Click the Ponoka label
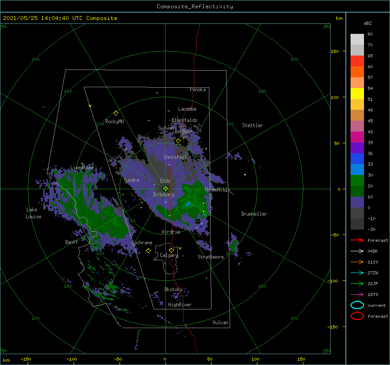The height and width of the screenshot is (365, 390). pyautogui.click(x=198, y=89)
